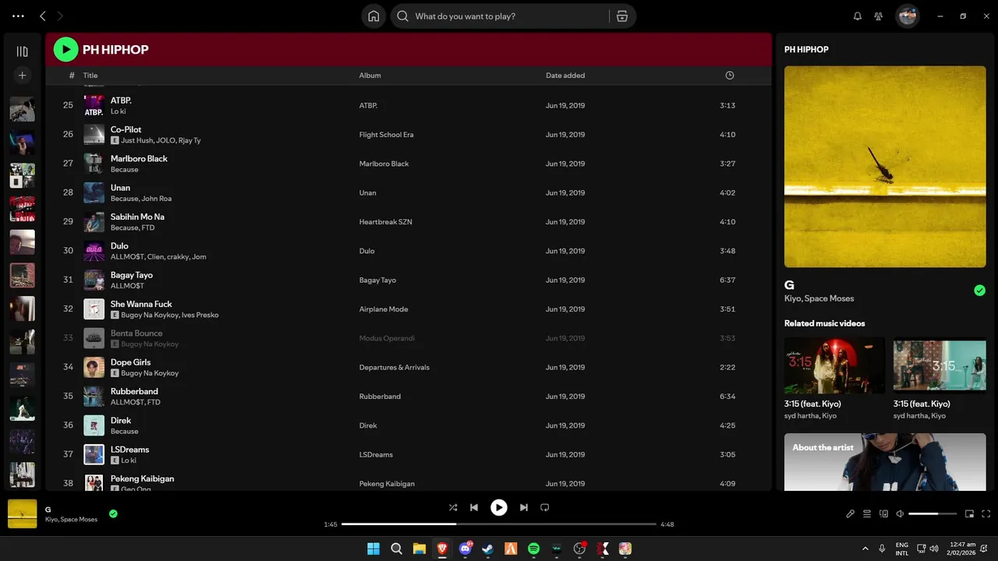The width and height of the screenshot is (998, 561).
Task: Play the PH HIPHOP playlist with green button
Action: (65, 50)
